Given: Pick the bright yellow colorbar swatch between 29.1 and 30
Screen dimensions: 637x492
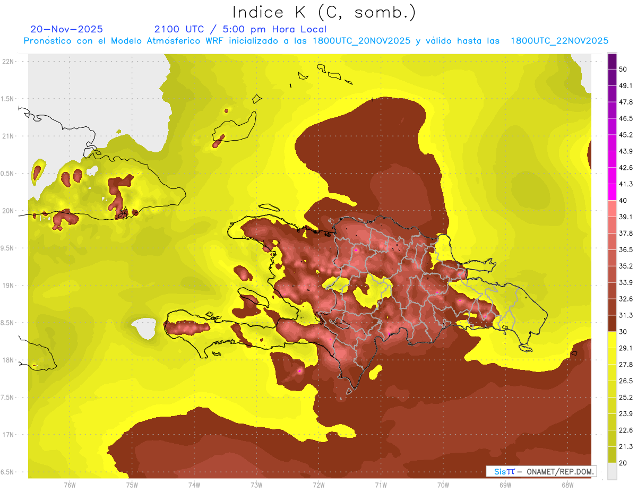Looking at the screenshot, I should pyautogui.click(x=612, y=340).
